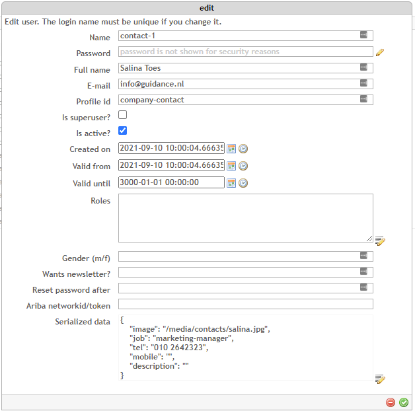This screenshot has height=413, width=415.
Task: Click the badge inside the Name field
Action: 364,35
